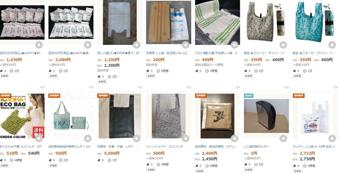339x173 pixels.
Task: Open the green ECO BAG product image
Action: 22,116
